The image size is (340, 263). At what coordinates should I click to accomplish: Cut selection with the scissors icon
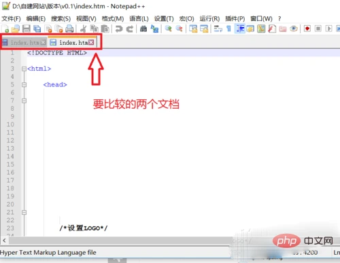[x=83, y=29]
